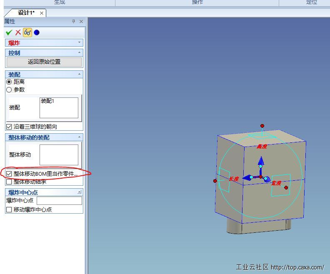This screenshot has height=274, width=330.
Task: Enable 移动爆炸中心点 checkbox
Action: pyautogui.click(x=9, y=210)
